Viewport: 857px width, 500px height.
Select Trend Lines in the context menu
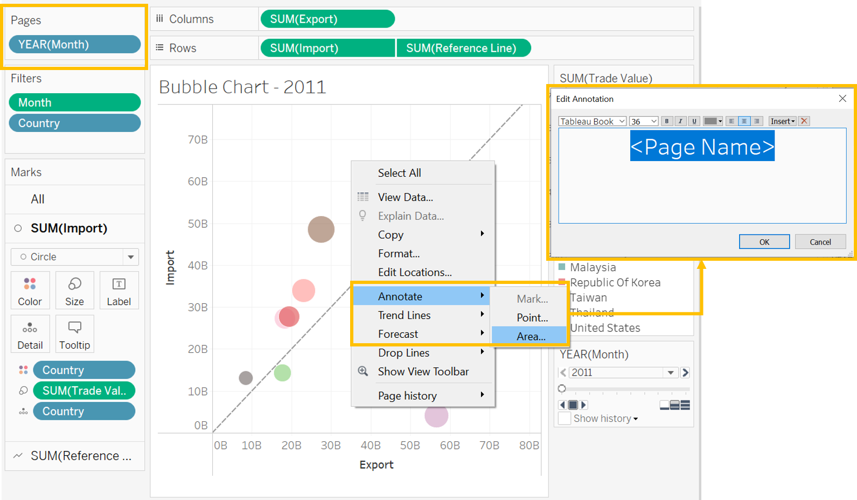pyautogui.click(x=404, y=315)
